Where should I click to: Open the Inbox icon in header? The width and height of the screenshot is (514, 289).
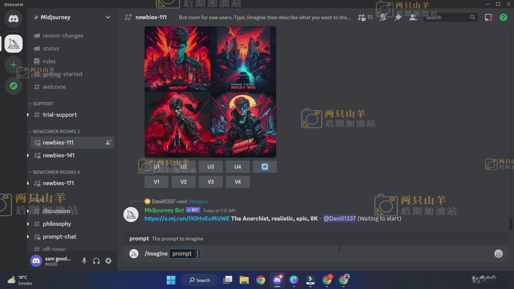[x=488, y=17]
